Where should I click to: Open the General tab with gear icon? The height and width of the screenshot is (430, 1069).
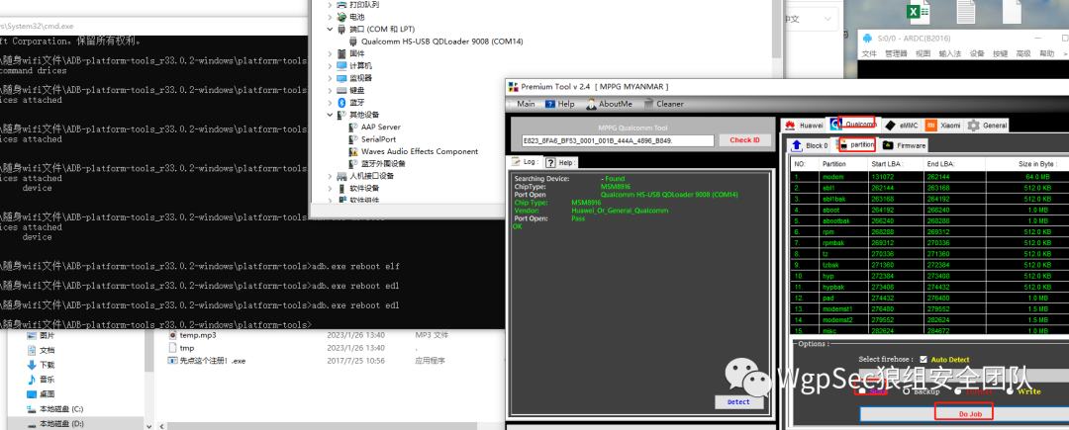tap(987, 126)
